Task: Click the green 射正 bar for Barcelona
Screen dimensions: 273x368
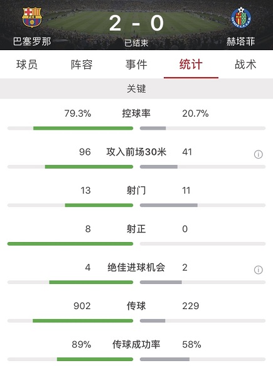Action: 70,244
